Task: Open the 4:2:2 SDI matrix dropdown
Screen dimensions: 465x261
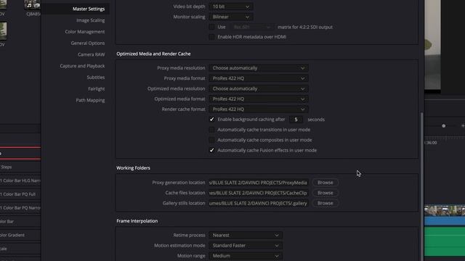Action: coord(252,27)
